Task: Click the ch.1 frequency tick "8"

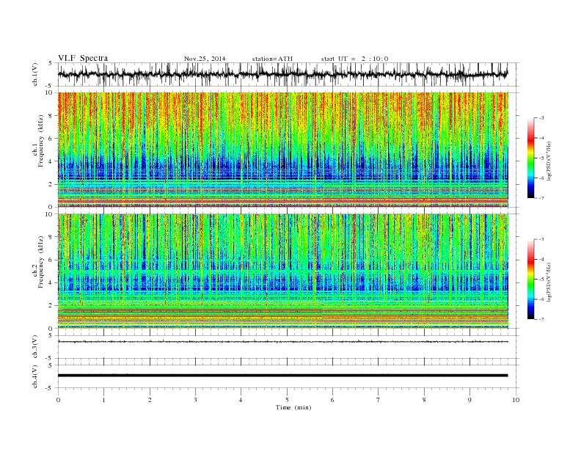Action: click(51, 116)
